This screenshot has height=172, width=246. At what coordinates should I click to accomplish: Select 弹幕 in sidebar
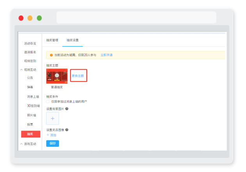pyautogui.click(x=30, y=87)
